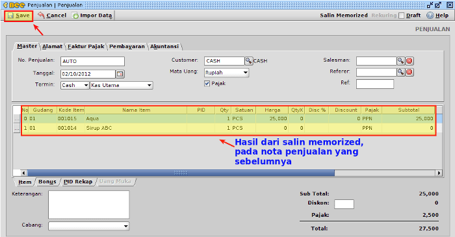Open the Salesman lookup search icon
Screen dimensions: 455x237
[x=401, y=60]
